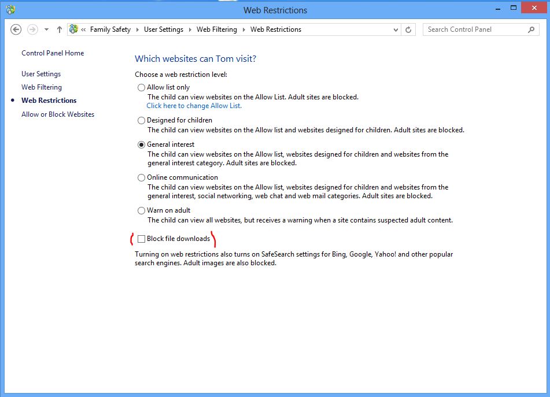The width and height of the screenshot is (550, 397).
Task: Click the Family Safety title bar icon
Action: pyautogui.click(x=10, y=10)
